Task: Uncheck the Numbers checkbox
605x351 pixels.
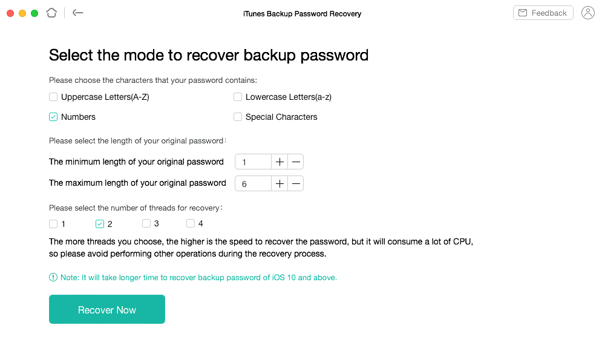Action: click(53, 117)
